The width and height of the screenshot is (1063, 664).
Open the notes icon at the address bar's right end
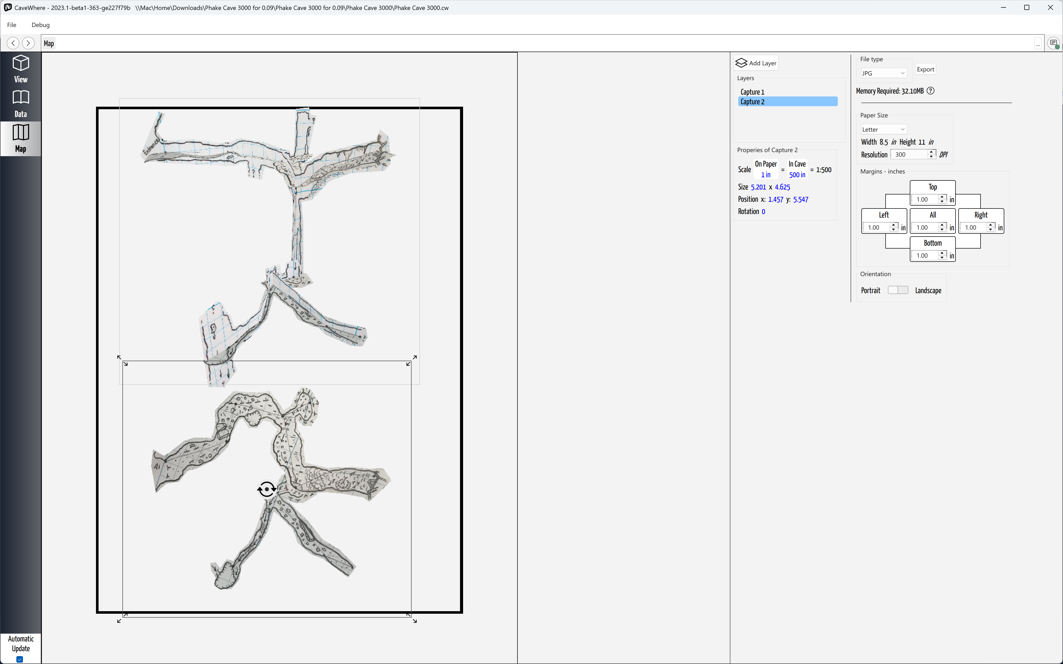pyautogui.click(x=1054, y=43)
